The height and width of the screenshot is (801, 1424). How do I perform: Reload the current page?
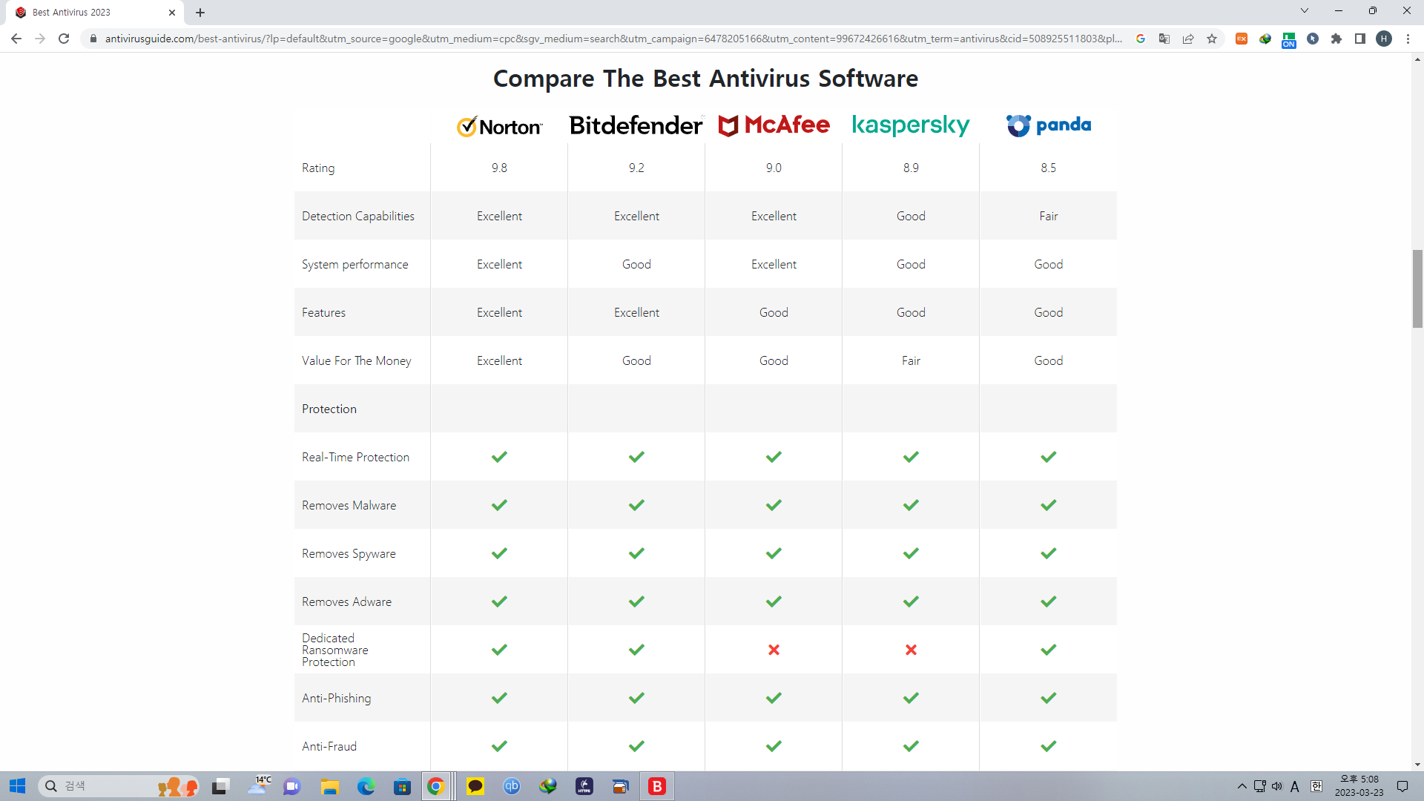(64, 39)
